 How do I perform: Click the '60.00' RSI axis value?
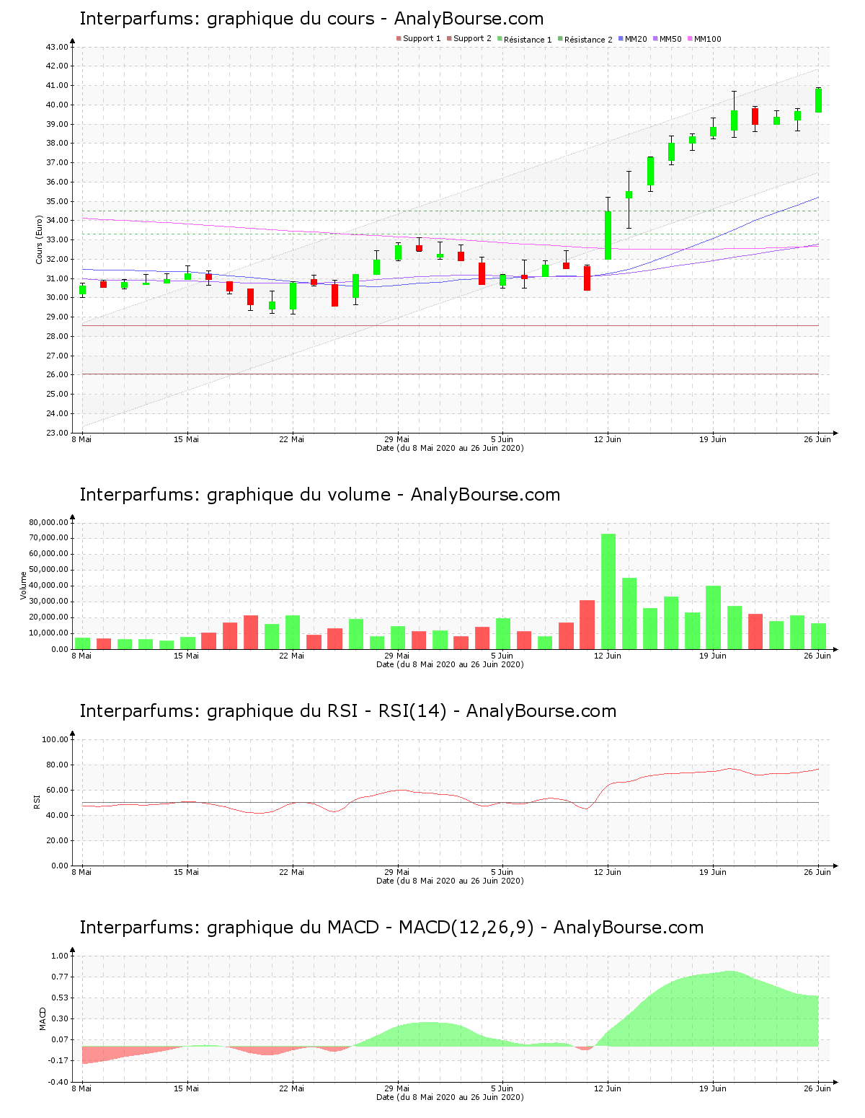57,790
